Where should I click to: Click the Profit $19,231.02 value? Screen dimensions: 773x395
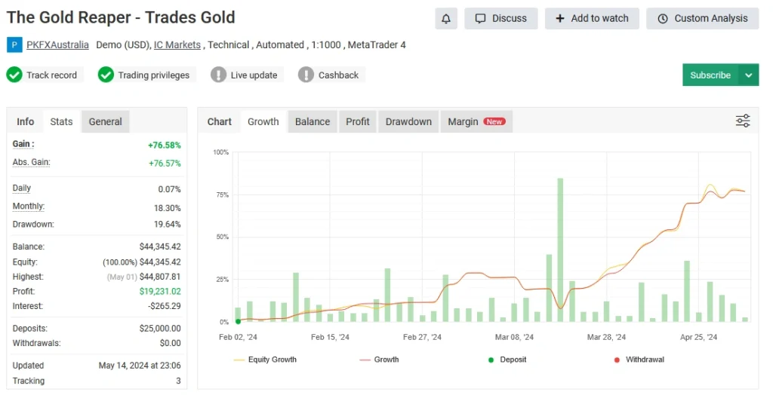(x=160, y=292)
